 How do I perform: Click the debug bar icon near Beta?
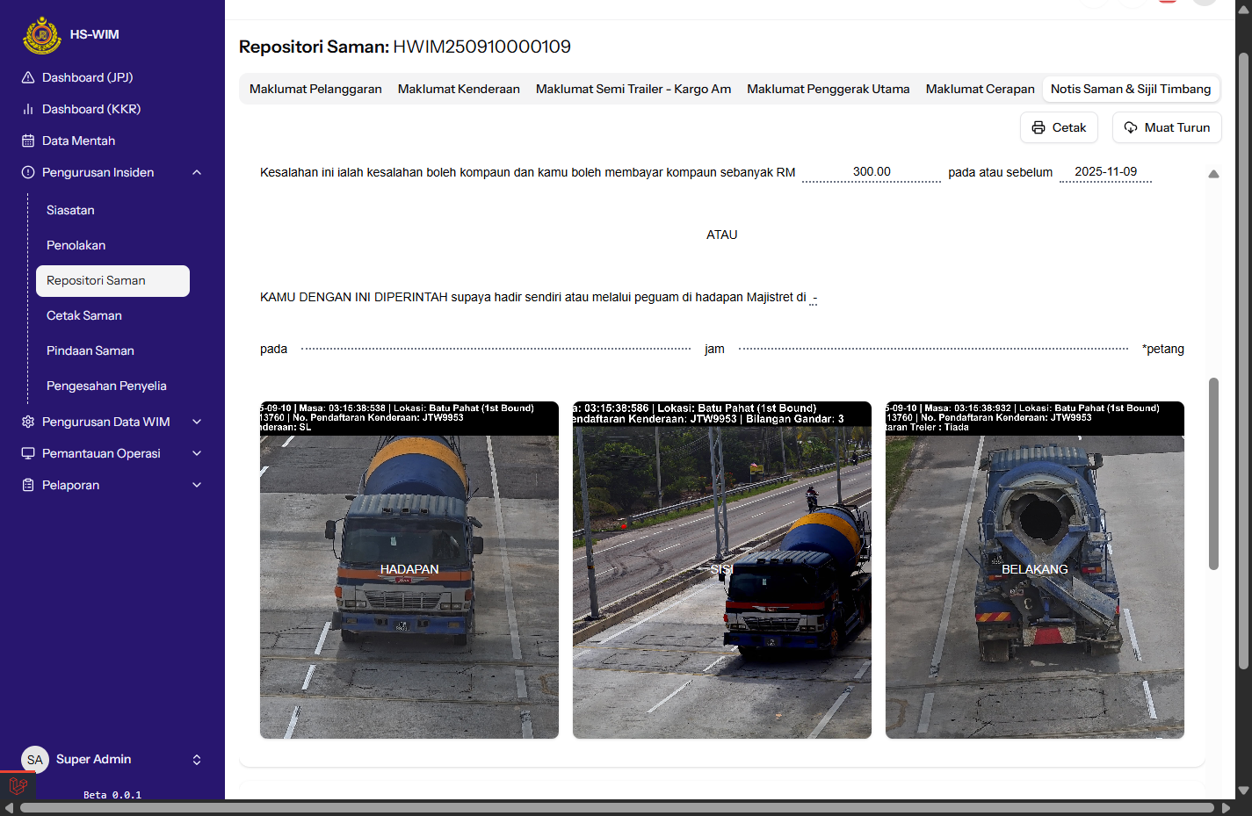click(18, 784)
